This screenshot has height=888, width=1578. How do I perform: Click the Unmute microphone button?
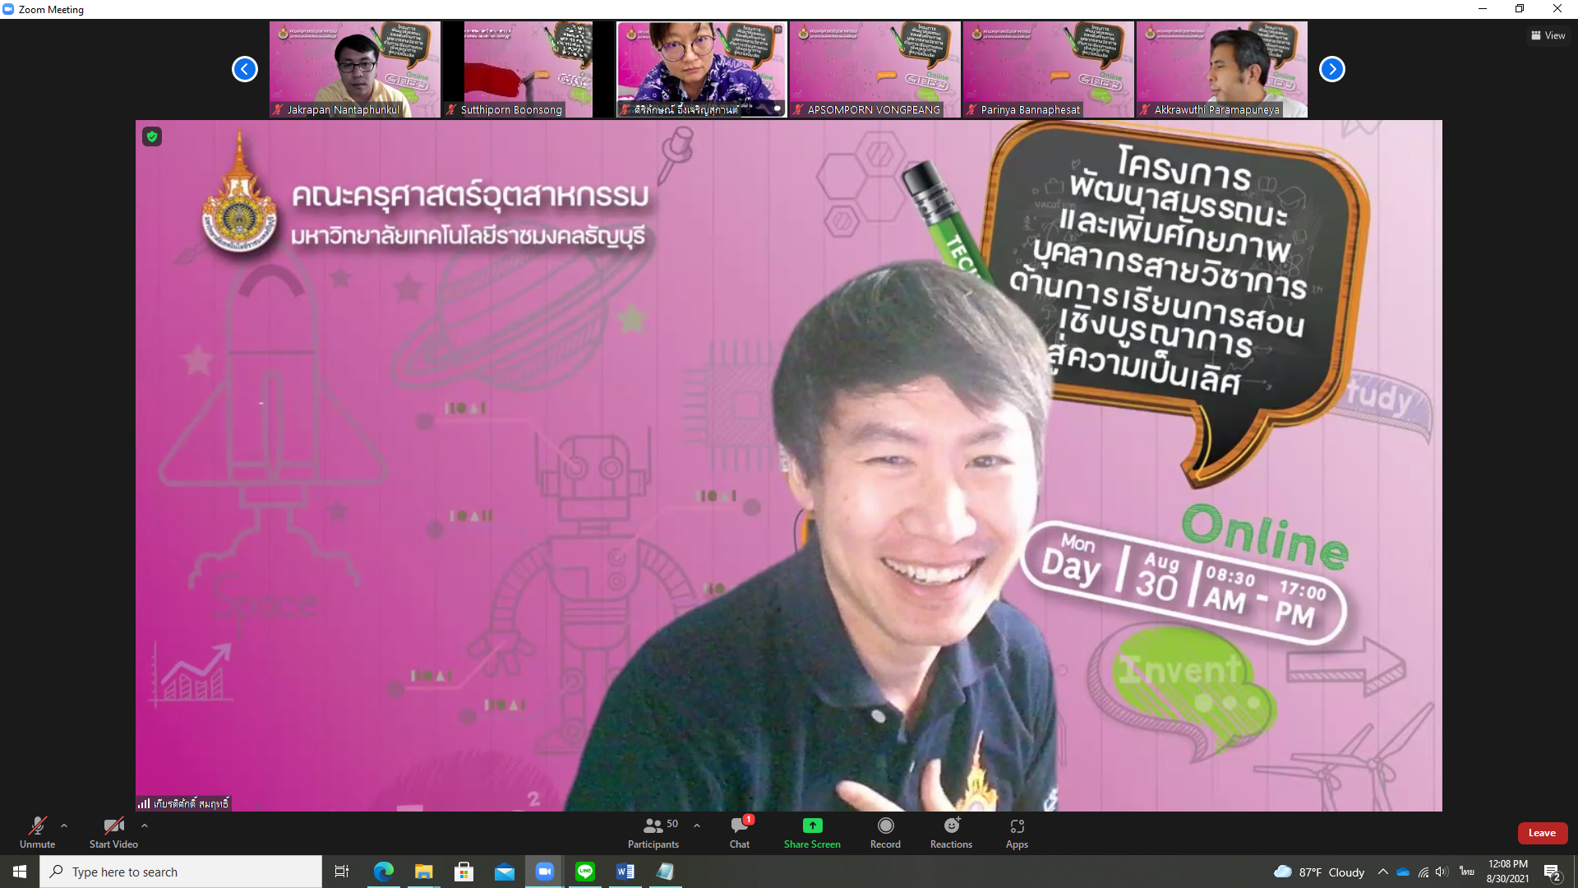[37, 832]
